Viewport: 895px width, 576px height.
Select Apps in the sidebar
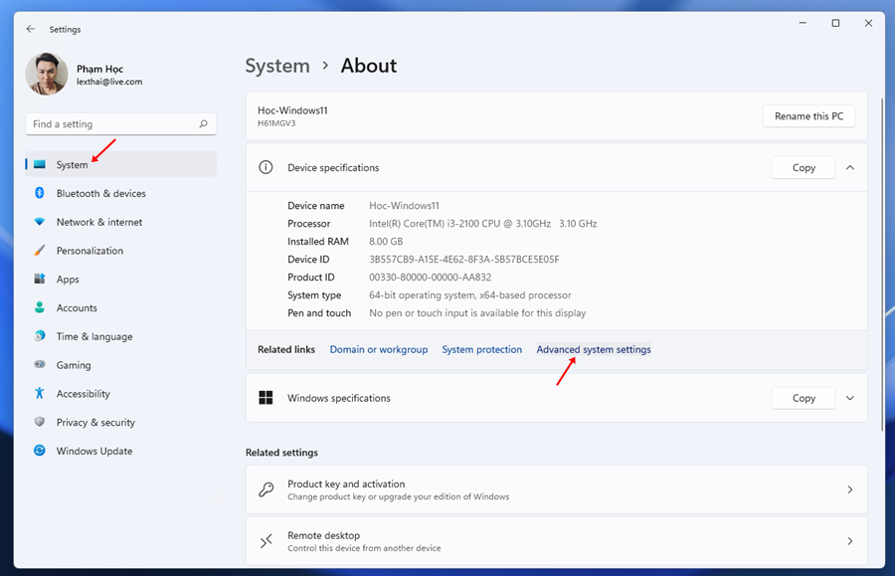(x=120, y=279)
